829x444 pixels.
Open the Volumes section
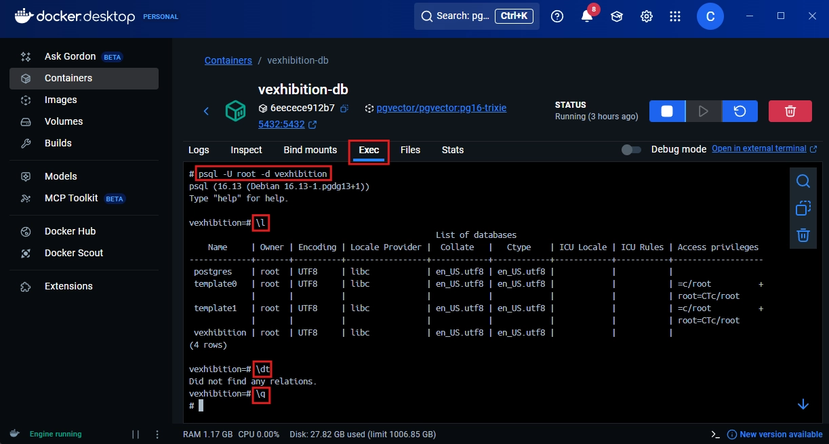coord(84,121)
